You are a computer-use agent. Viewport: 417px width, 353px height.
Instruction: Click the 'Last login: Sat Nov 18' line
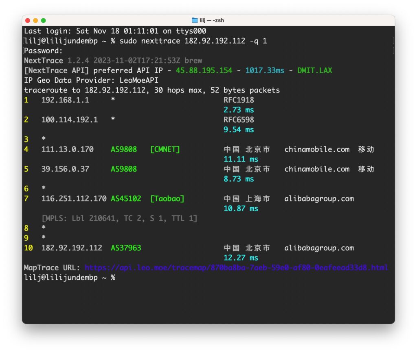pos(115,31)
